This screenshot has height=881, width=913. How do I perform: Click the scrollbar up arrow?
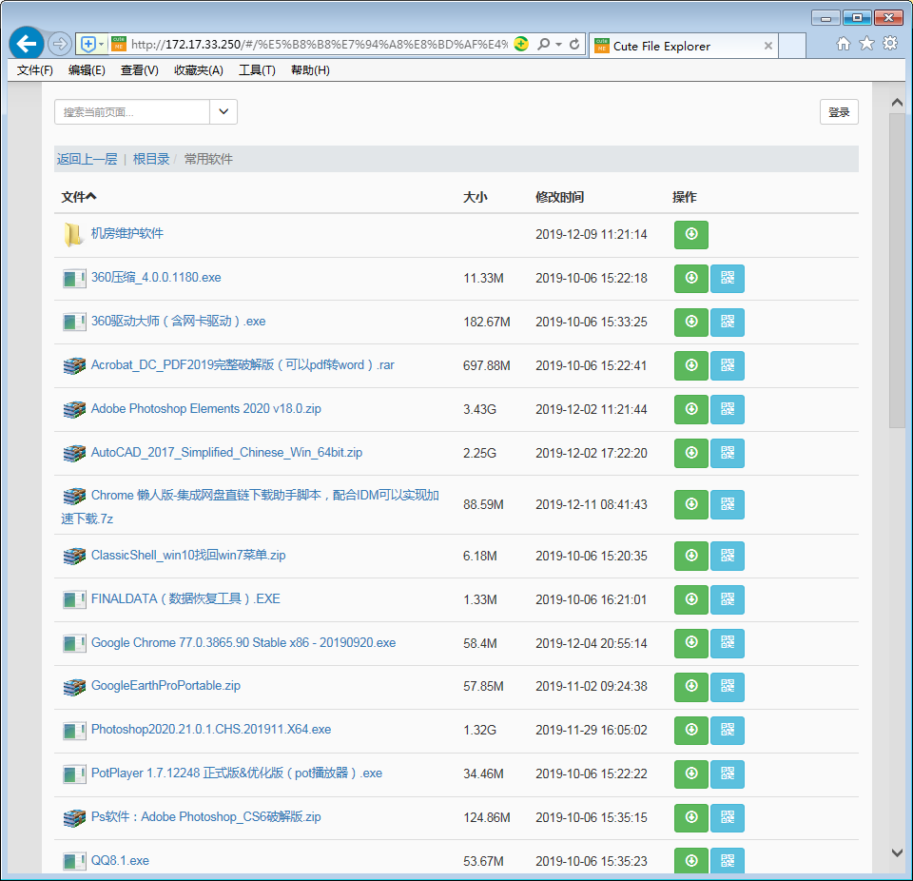pyautogui.click(x=897, y=103)
